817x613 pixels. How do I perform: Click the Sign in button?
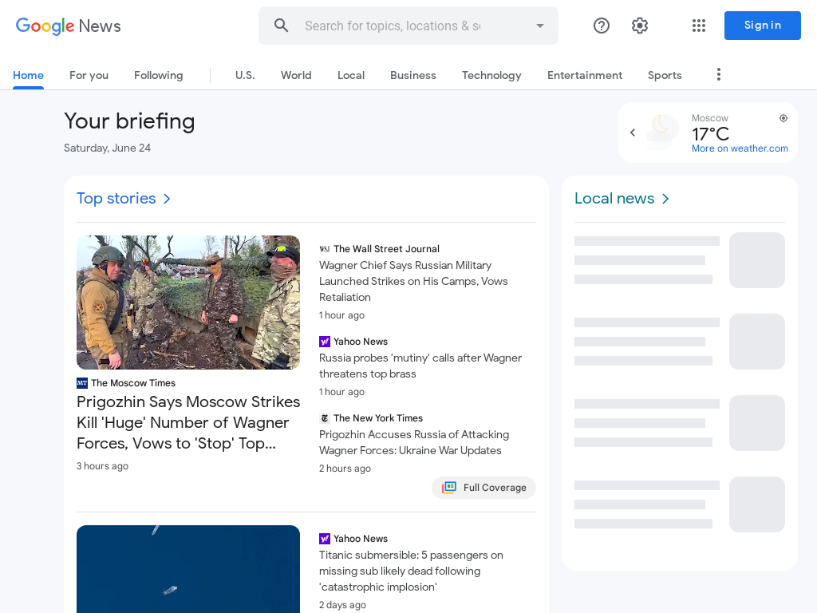pos(762,26)
